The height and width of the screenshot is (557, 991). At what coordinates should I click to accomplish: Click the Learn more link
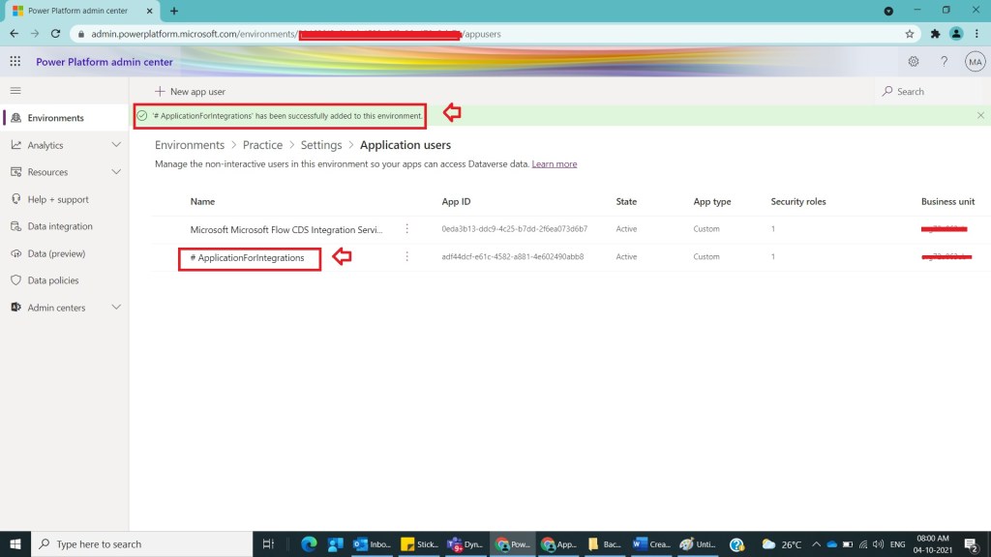pyautogui.click(x=554, y=164)
